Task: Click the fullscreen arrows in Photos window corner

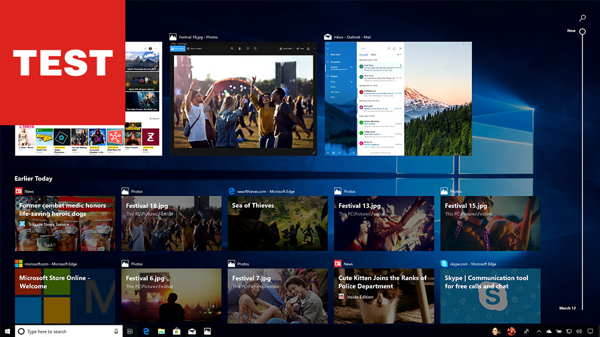Action: 314,153
